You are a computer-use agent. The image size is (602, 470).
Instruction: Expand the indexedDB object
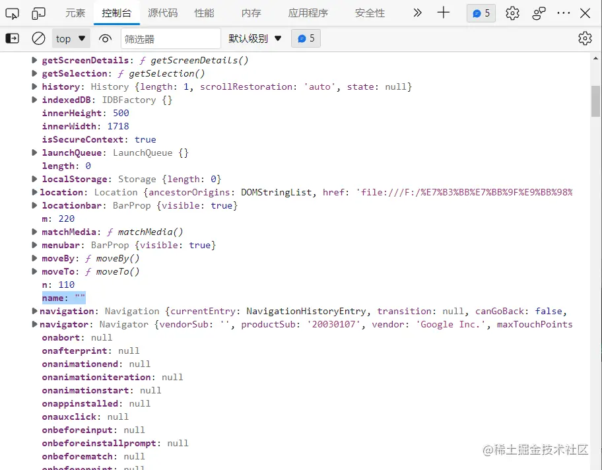[x=34, y=100]
